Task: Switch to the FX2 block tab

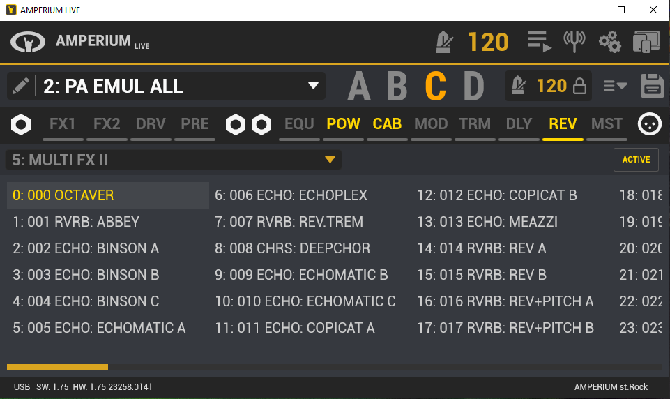Action: [x=107, y=124]
